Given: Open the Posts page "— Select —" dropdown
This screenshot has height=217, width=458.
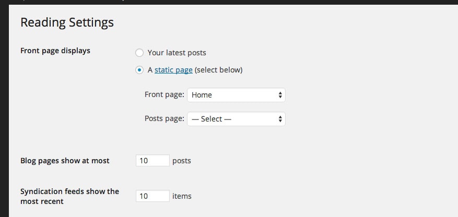Looking at the screenshot, I should pyautogui.click(x=236, y=119).
